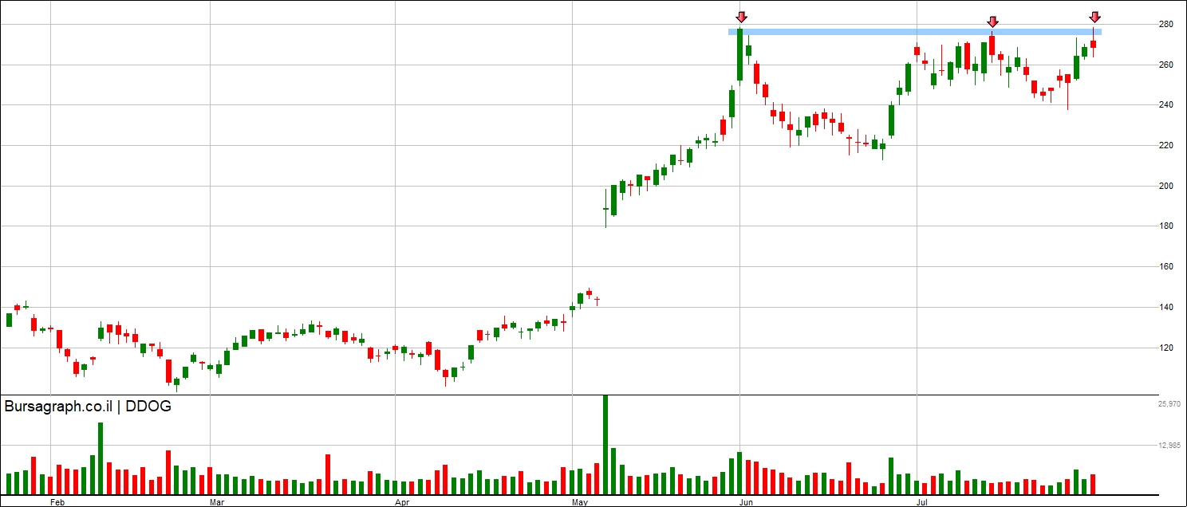This screenshot has height=507, width=1187.
Task: Select the May label on time axis
Action: (580, 502)
